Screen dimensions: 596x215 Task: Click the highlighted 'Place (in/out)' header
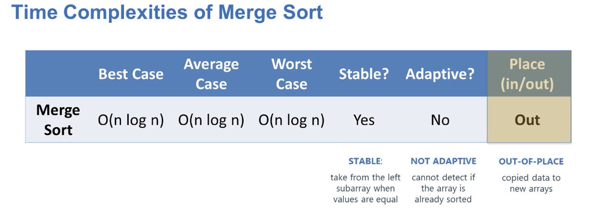click(x=529, y=74)
